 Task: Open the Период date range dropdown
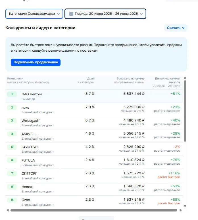[x=105, y=14]
